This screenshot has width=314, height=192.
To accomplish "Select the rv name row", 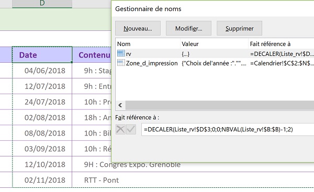I will pyautogui.click(x=215, y=54).
